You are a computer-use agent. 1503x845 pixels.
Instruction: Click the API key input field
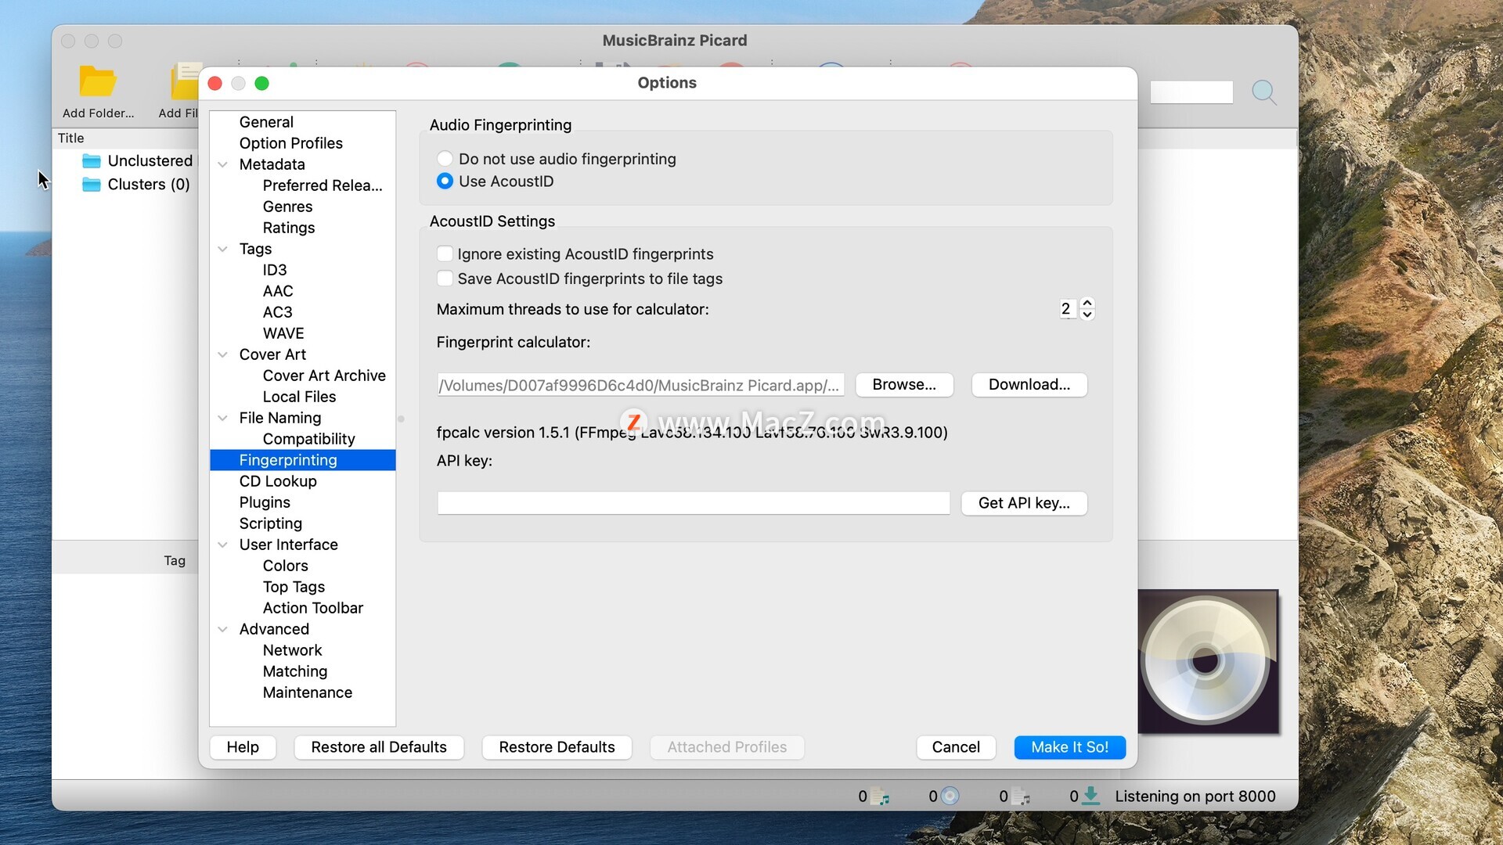(694, 503)
